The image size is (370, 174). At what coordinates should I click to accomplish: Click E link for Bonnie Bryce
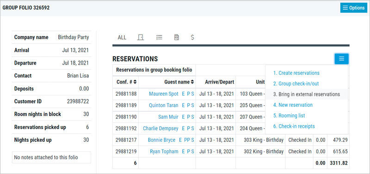(x=180, y=140)
